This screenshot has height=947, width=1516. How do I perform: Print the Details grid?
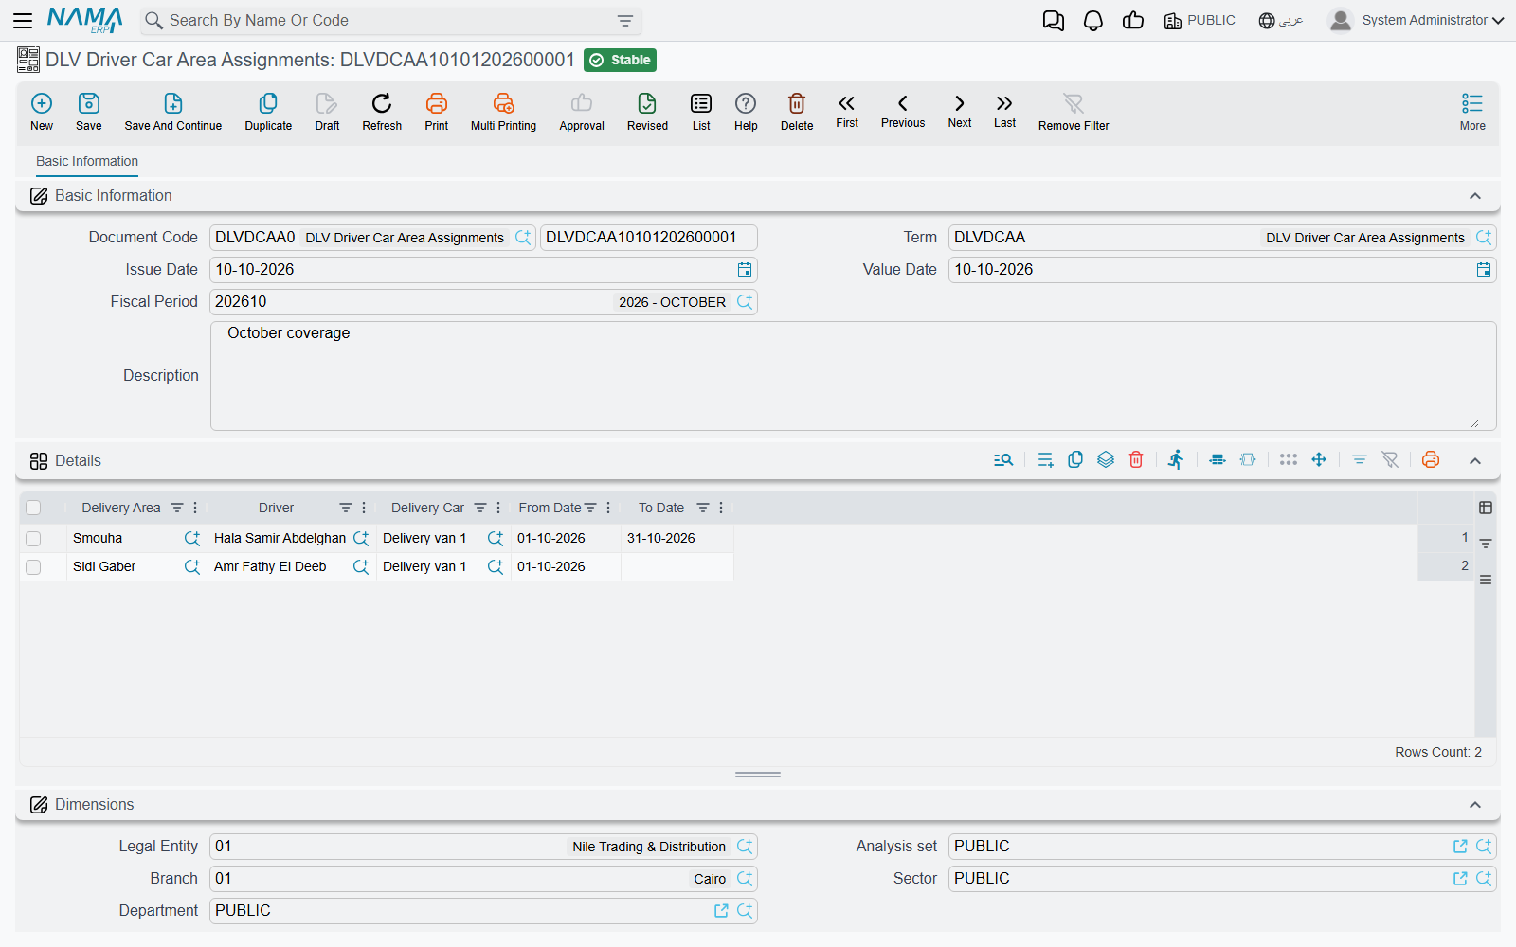(x=1431, y=460)
